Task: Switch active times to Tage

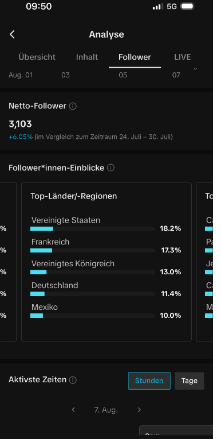Action: (x=190, y=381)
